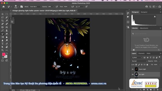
Task: Select the Gradient tool
Action: 3,37
